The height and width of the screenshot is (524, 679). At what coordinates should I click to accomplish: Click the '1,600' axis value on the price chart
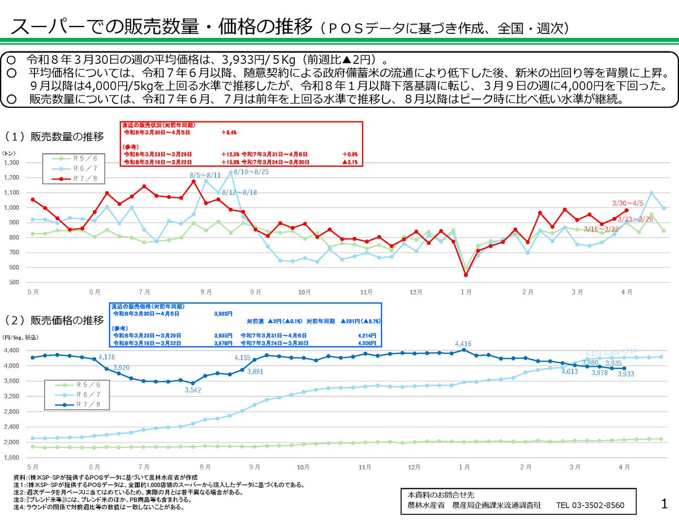11,457
